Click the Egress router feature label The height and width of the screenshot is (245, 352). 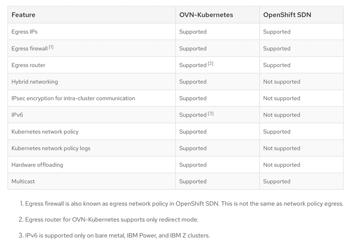pos(28,65)
